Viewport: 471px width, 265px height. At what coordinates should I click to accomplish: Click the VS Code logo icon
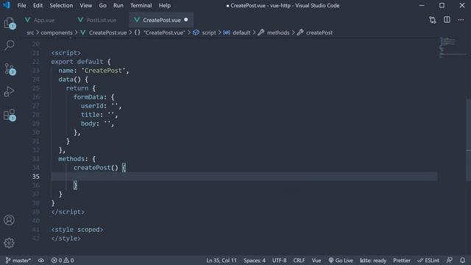(x=7, y=5)
